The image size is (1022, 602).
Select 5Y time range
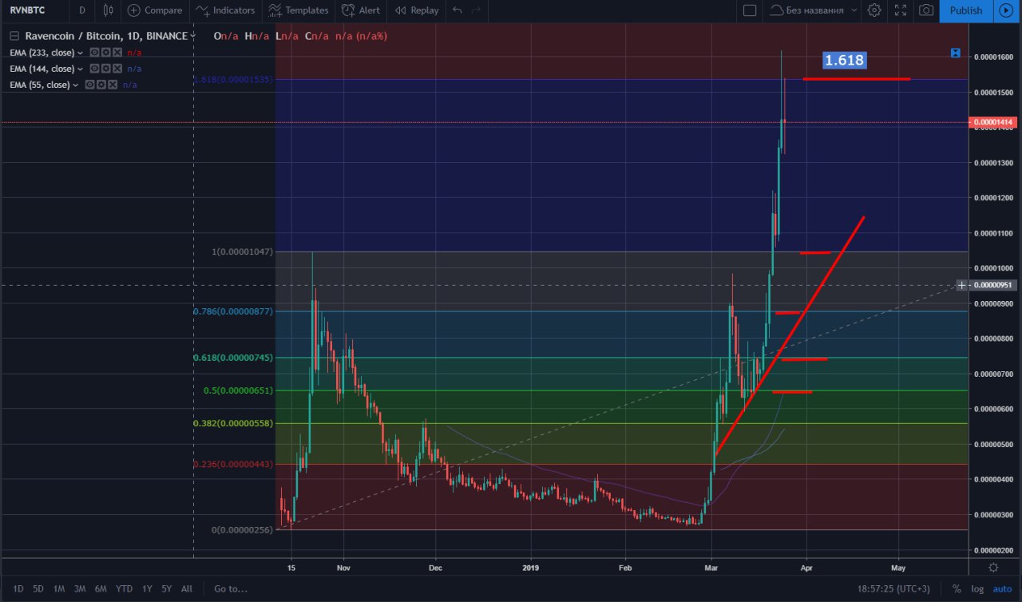coord(166,588)
